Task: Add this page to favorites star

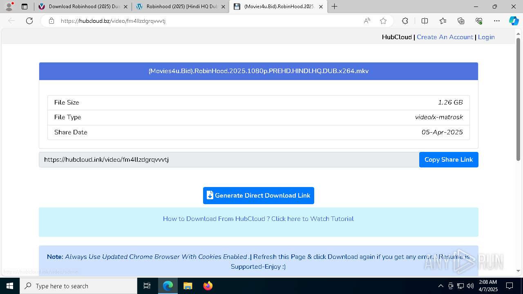Action: click(x=383, y=21)
